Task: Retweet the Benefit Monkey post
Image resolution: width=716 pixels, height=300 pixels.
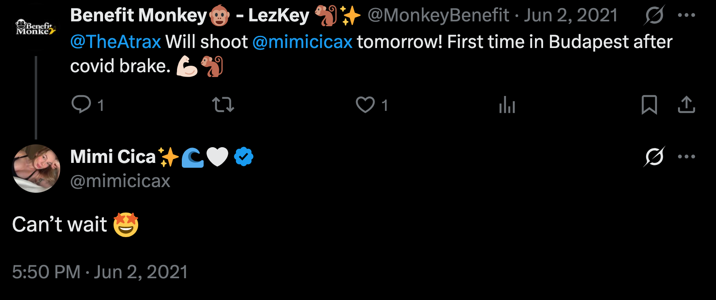Action: pyautogui.click(x=223, y=105)
